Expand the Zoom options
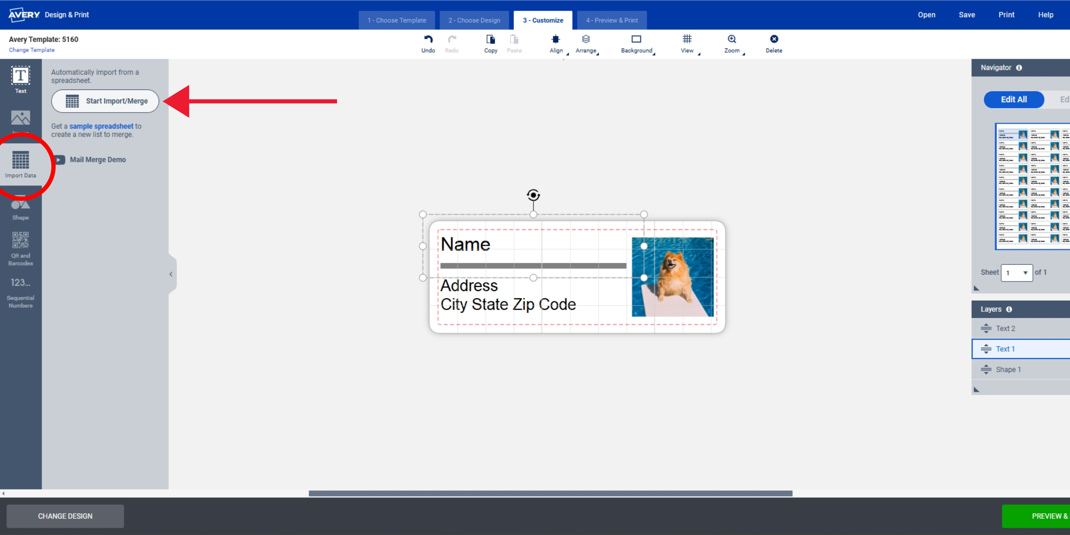This screenshot has height=535, width=1070. (x=732, y=43)
